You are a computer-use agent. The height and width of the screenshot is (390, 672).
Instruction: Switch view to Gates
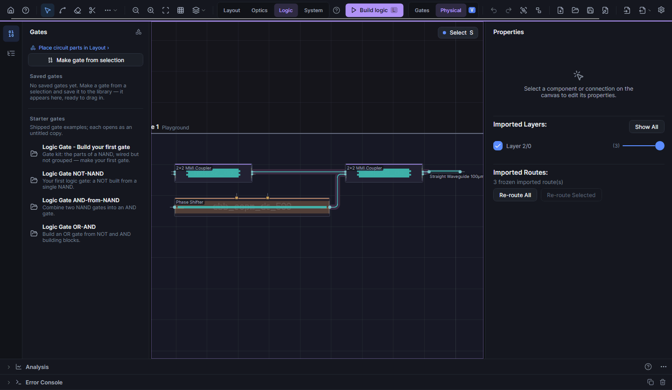point(422,10)
